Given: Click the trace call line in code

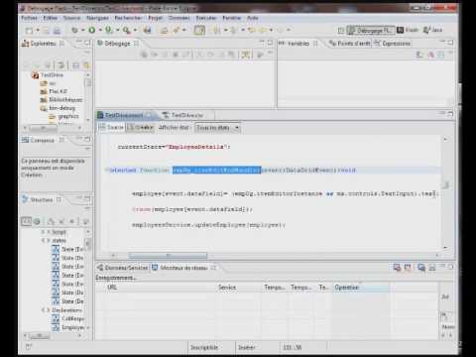Looking at the screenshot, I should [x=192, y=209].
